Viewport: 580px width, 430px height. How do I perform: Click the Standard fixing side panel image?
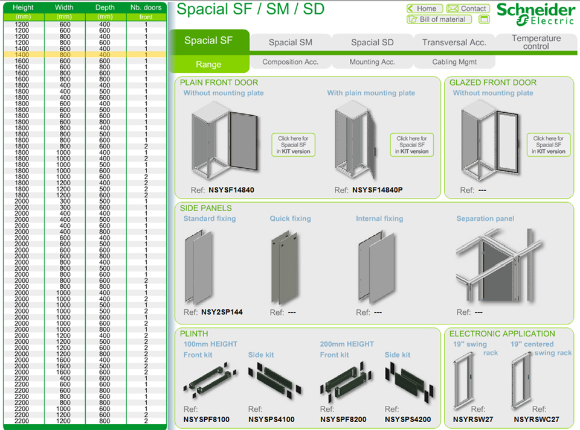pyautogui.click(x=199, y=267)
